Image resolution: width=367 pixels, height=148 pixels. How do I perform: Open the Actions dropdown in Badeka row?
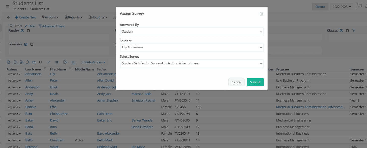click(x=14, y=107)
